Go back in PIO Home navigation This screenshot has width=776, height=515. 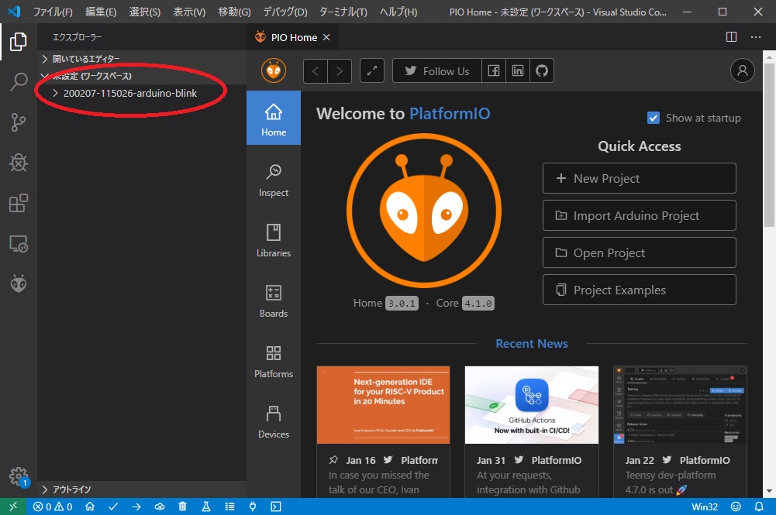click(x=316, y=71)
